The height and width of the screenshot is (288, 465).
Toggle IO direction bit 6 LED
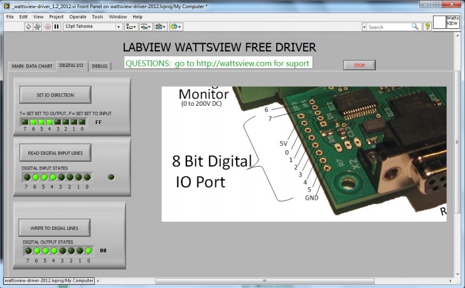coord(33,121)
